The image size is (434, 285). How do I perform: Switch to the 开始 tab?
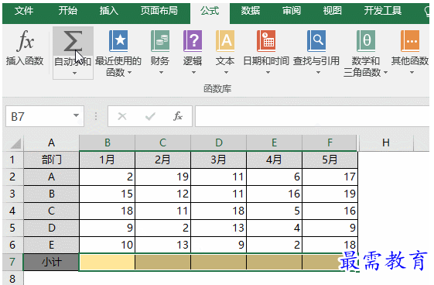(x=67, y=11)
